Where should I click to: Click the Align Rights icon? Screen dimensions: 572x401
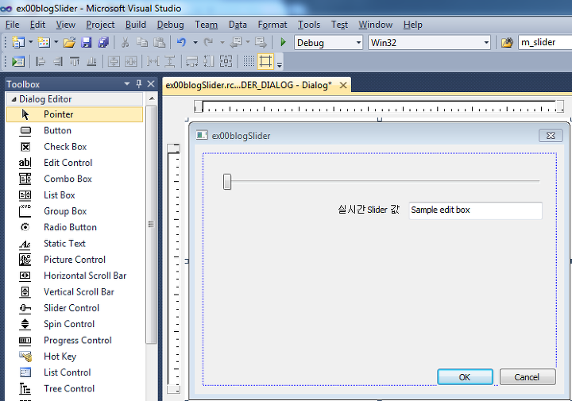[58, 61]
